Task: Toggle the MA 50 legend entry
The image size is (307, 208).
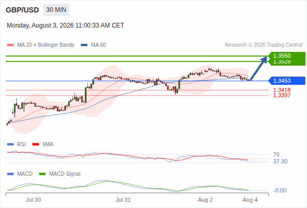Action: point(93,45)
